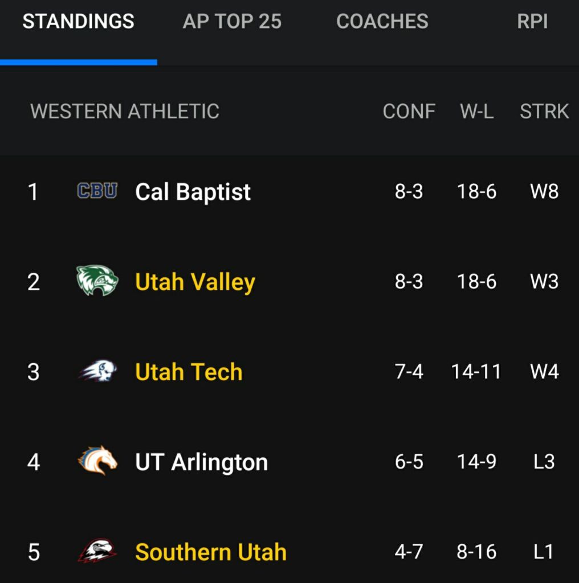Tap the UT Arlington mustang logo
This screenshot has height=583, width=579.
[97, 461]
